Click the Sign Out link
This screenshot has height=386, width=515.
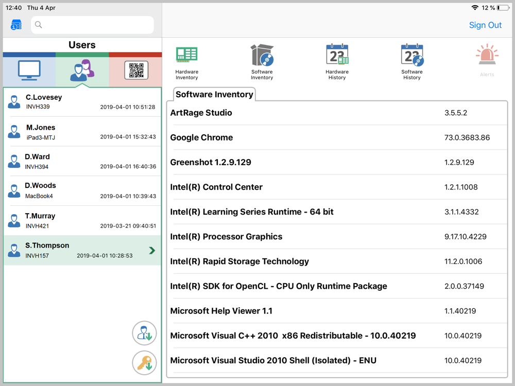click(485, 25)
